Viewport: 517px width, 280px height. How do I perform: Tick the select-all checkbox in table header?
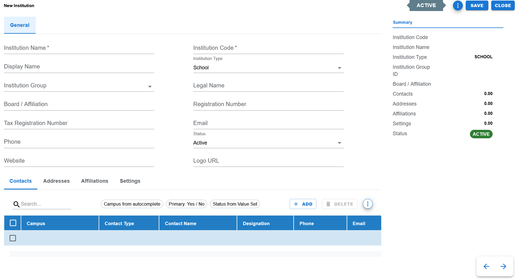[x=13, y=223]
